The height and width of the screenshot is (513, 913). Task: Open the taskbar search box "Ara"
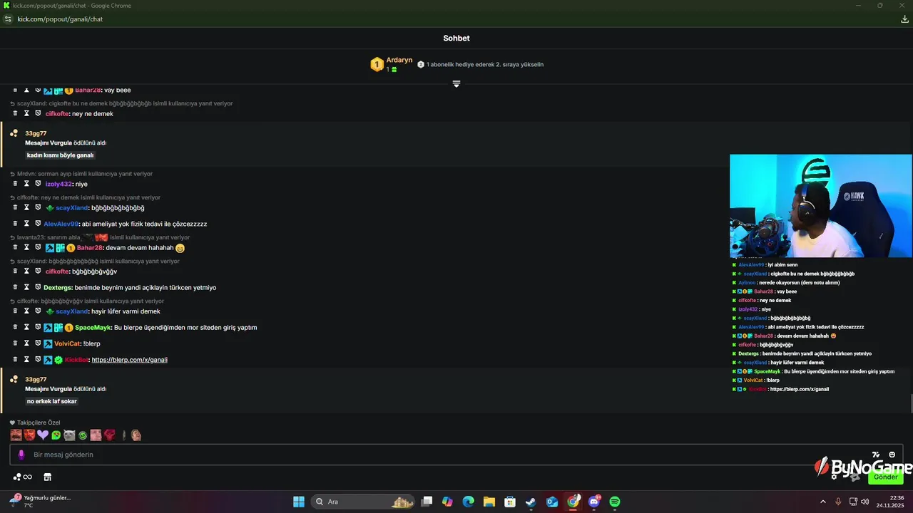(364, 502)
